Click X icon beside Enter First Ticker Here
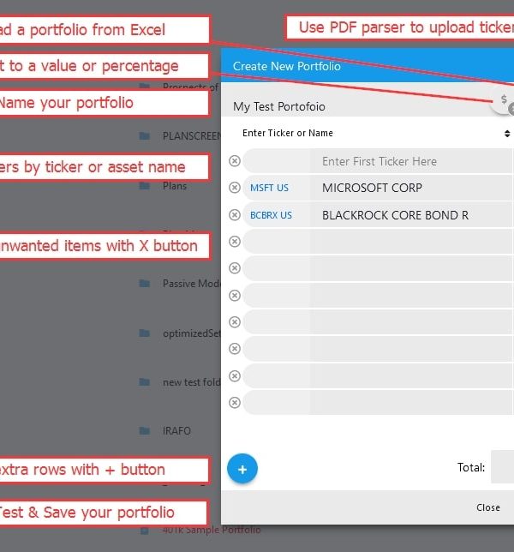Screen dimensions: 514x552 235,161
